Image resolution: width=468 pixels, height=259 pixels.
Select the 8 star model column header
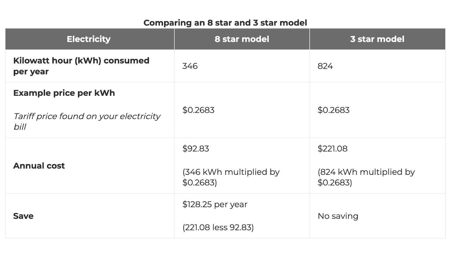point(242,39)
